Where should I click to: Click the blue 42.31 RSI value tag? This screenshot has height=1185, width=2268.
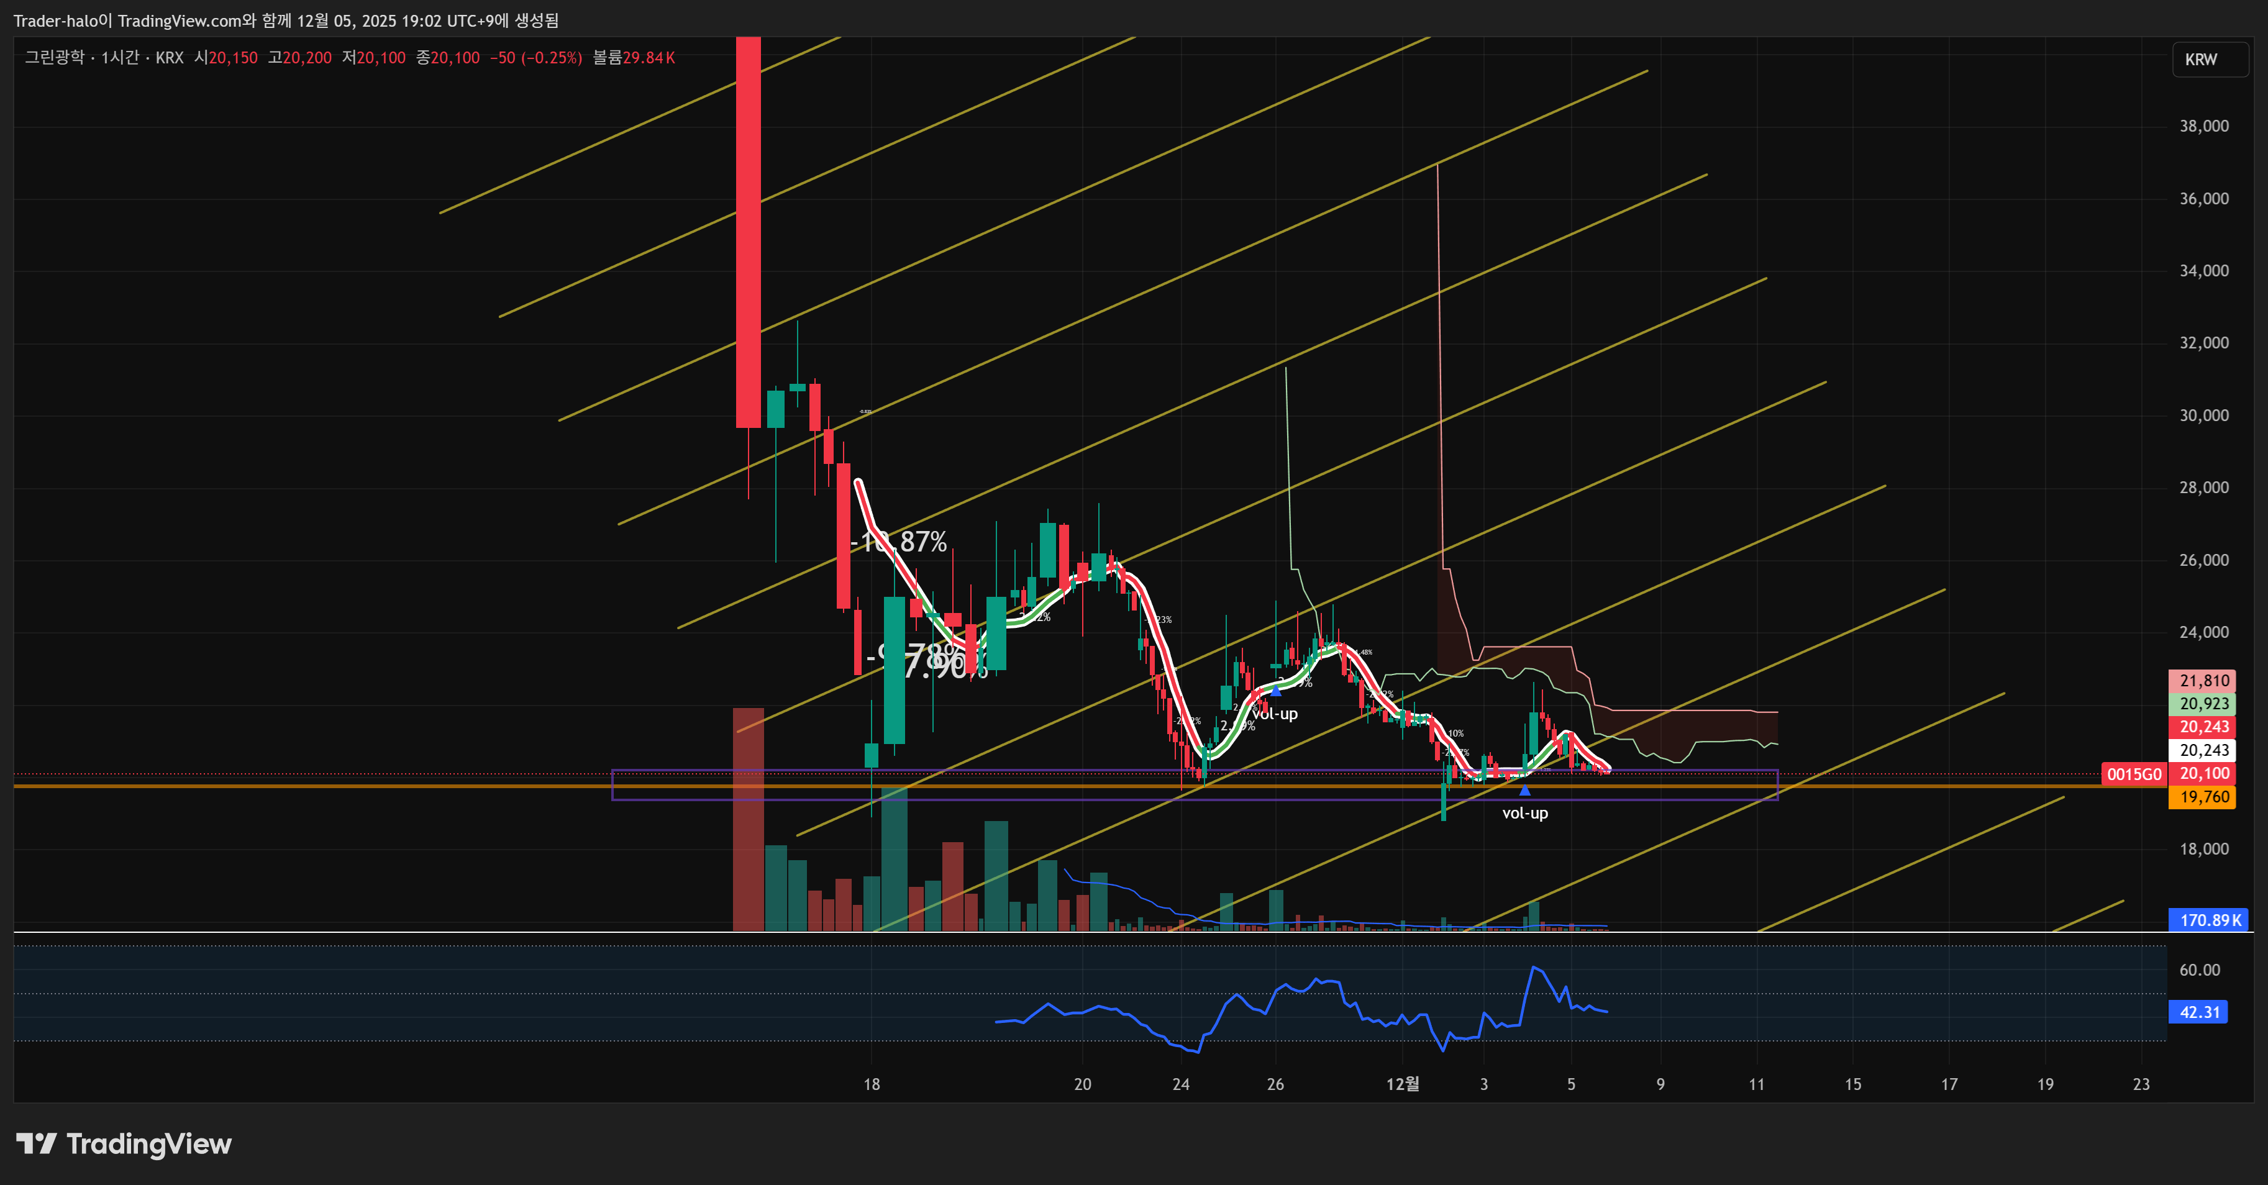[2198, 1012]
